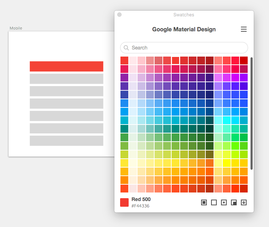Pick the leading red swatch starting the top row
Viewport: 269px width, 227px height.
pyautogui.click(x=124, y=60)
